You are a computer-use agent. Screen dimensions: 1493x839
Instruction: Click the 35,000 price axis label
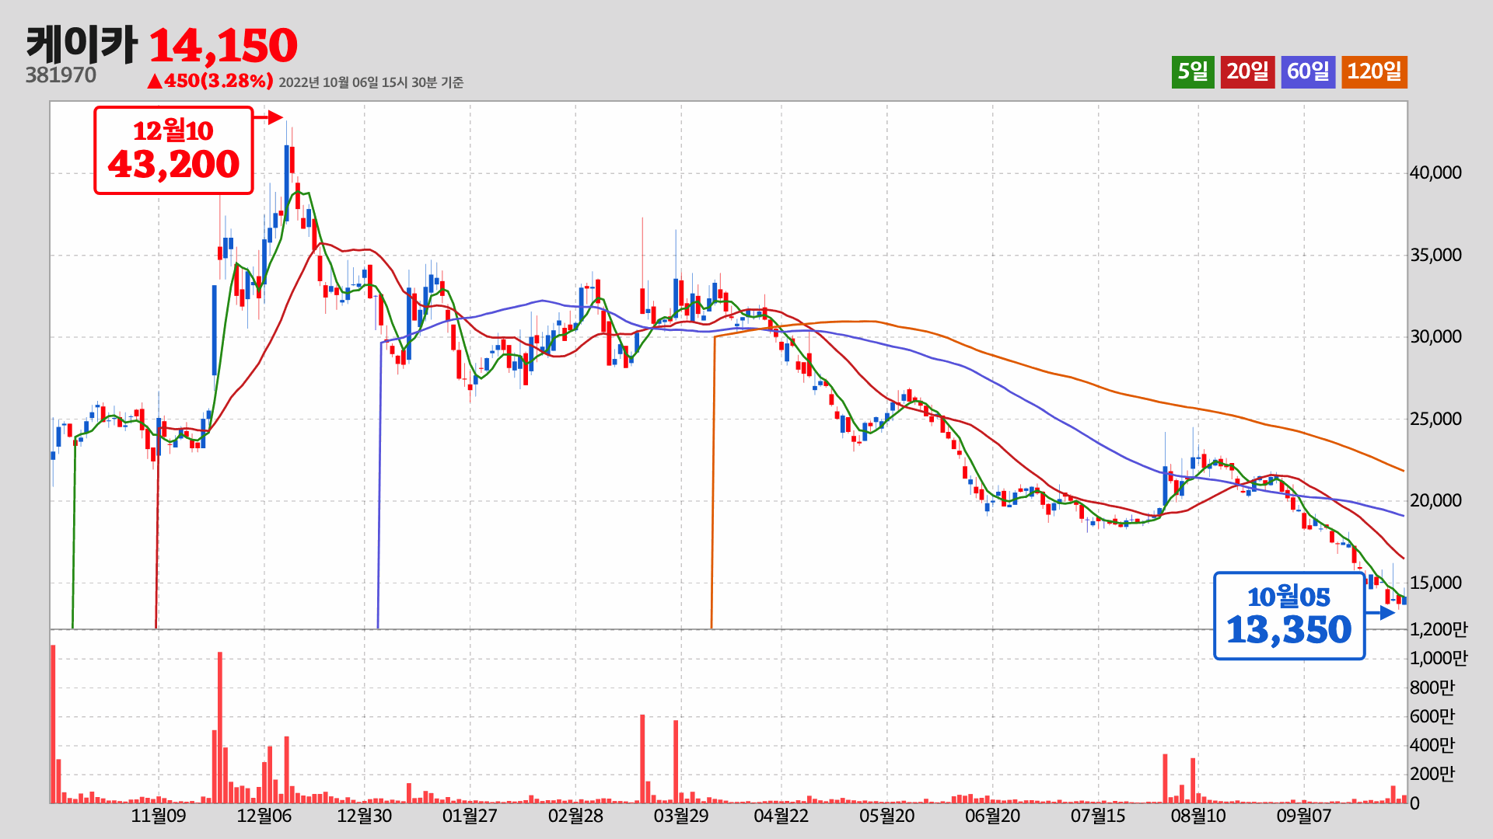click(1435, 255)
